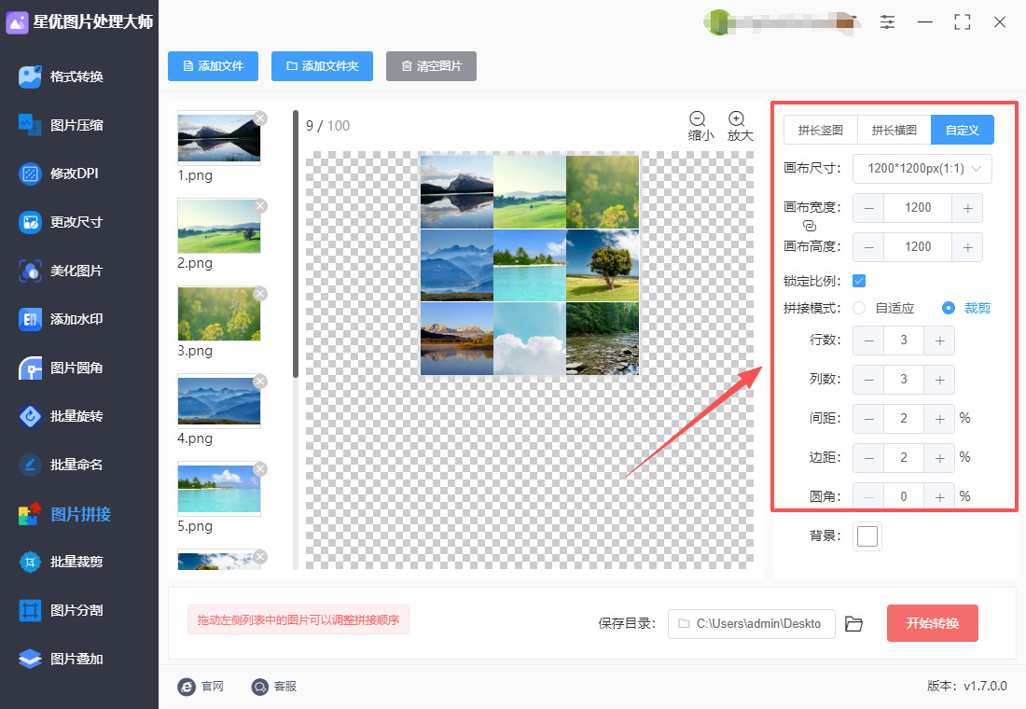
Task: Expand the 画布尺寸 canvas size dropdown
Action: pos(922,168)
